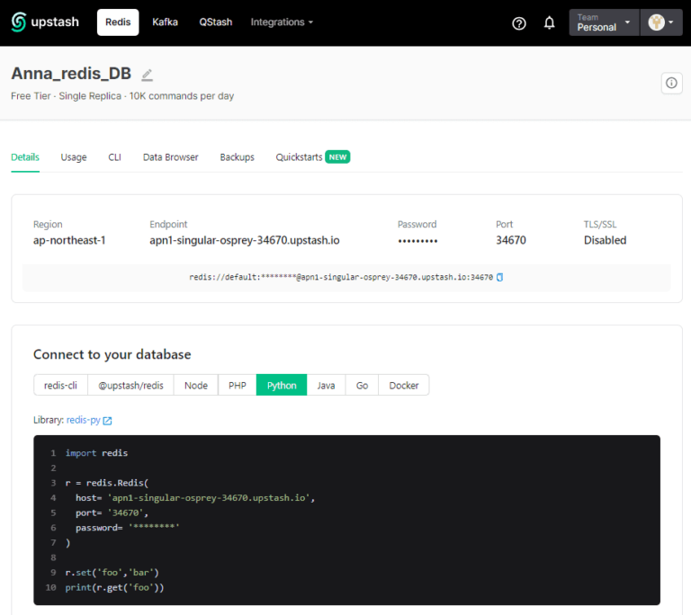Click the port value 34670

(x=511, y=241)
